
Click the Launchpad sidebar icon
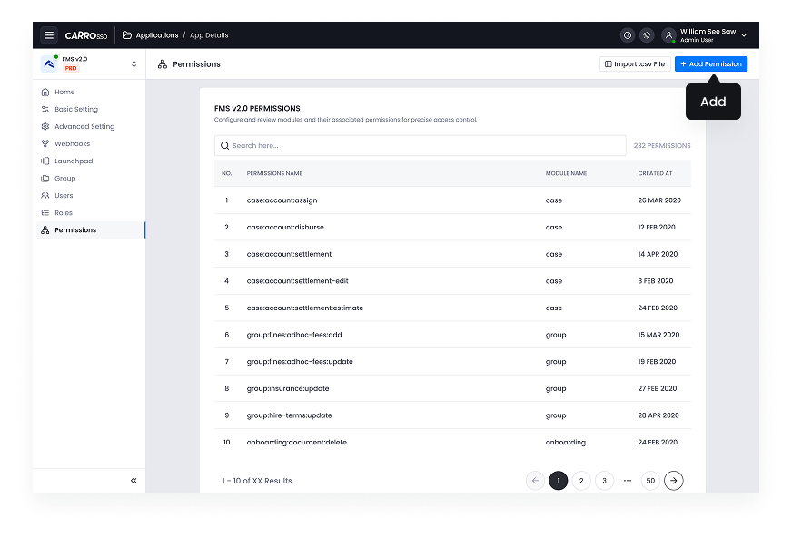45,161
